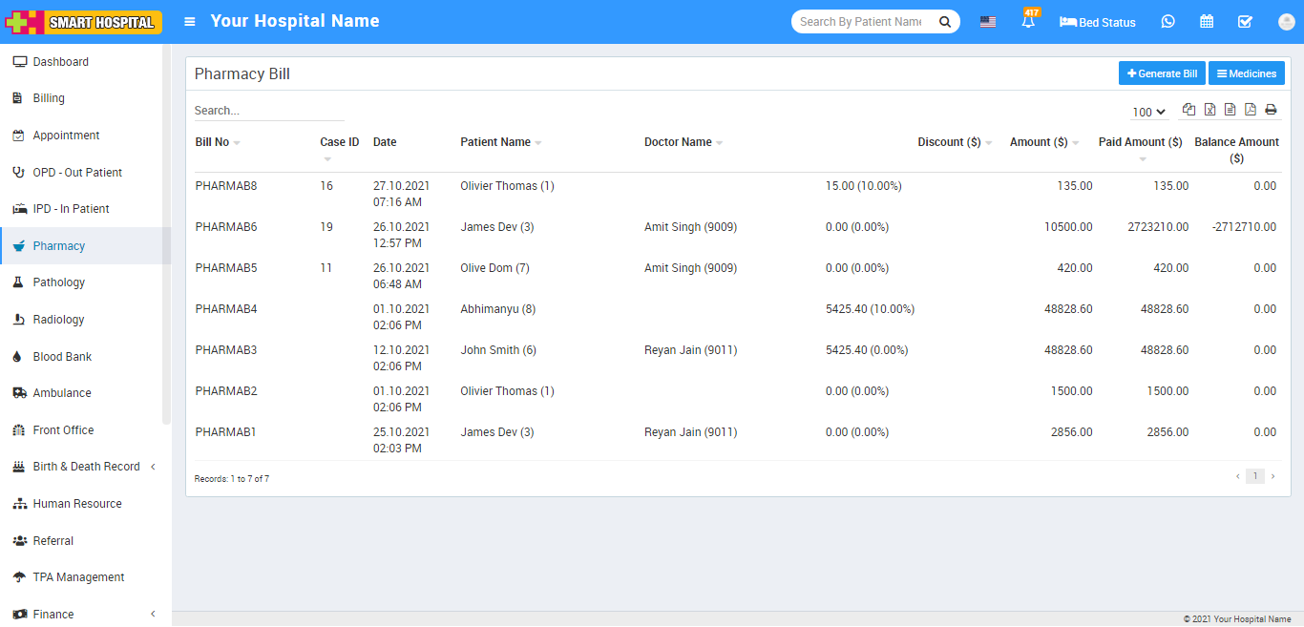Click the Generate Bill button
The height and width of the screenshot is (627, 1304).
(1162, 73)
